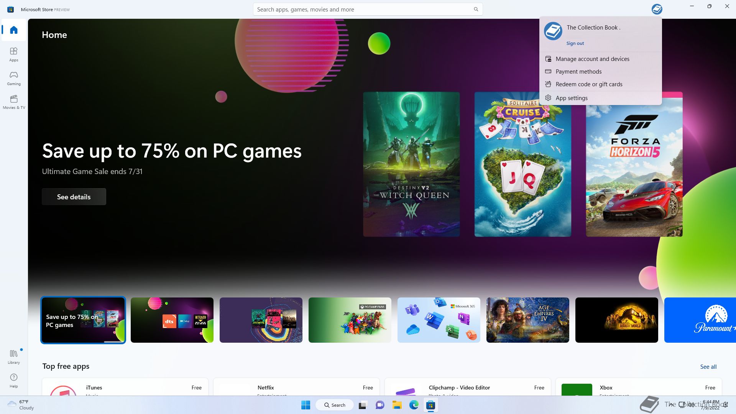Screen dimensions: 736x414
Task: Click the Microsoft Store logo in title bar
Action: [11, 9]
